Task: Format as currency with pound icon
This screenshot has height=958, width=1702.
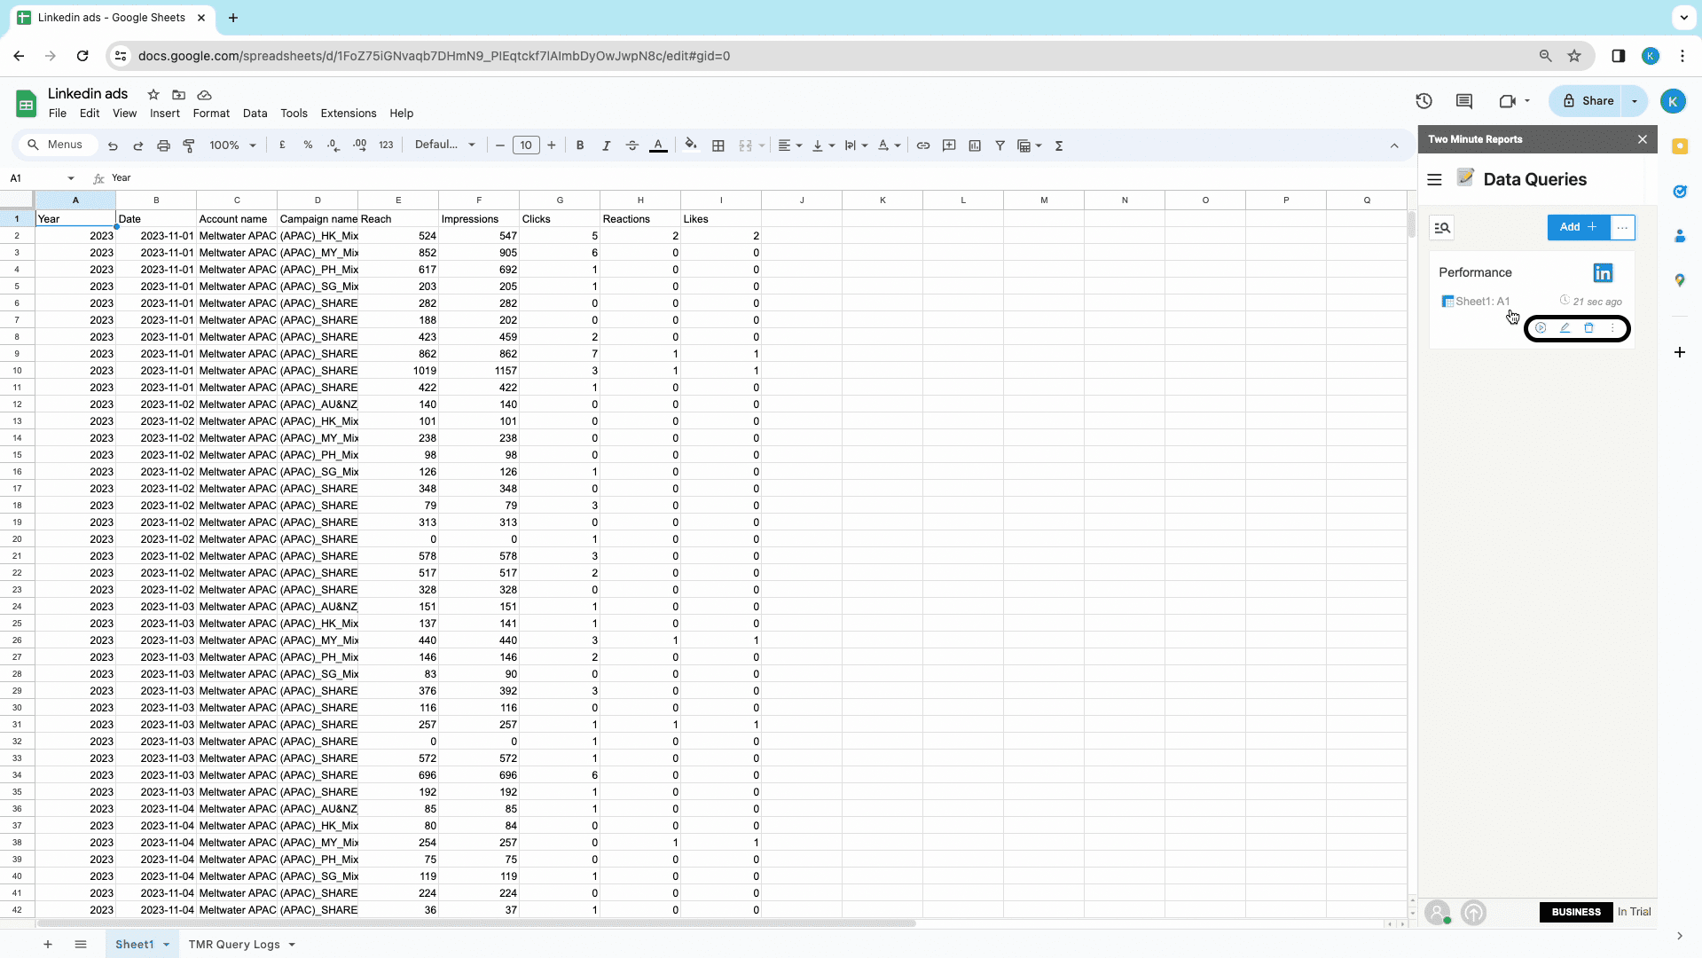Action: (x=282, y=145)
